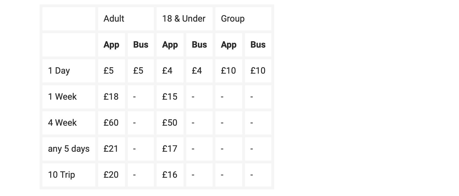Image resolution: width=459 pixels, height=196 pixels.
Task: Click the Adult column header
Action: tap(114, 19)
